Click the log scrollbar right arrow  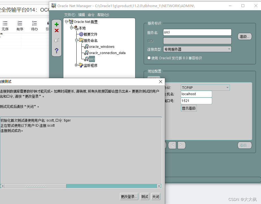point(159,186)
